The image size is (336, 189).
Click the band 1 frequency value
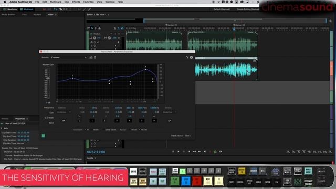tap(94, 108)
